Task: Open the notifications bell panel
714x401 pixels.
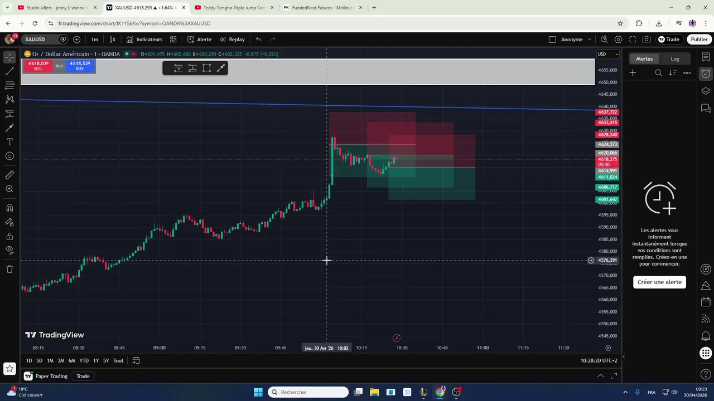Action: click(706, 336)
